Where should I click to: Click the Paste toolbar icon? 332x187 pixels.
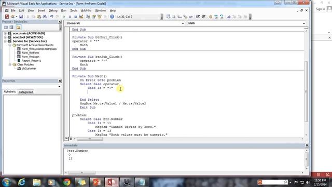coord(39,17)
